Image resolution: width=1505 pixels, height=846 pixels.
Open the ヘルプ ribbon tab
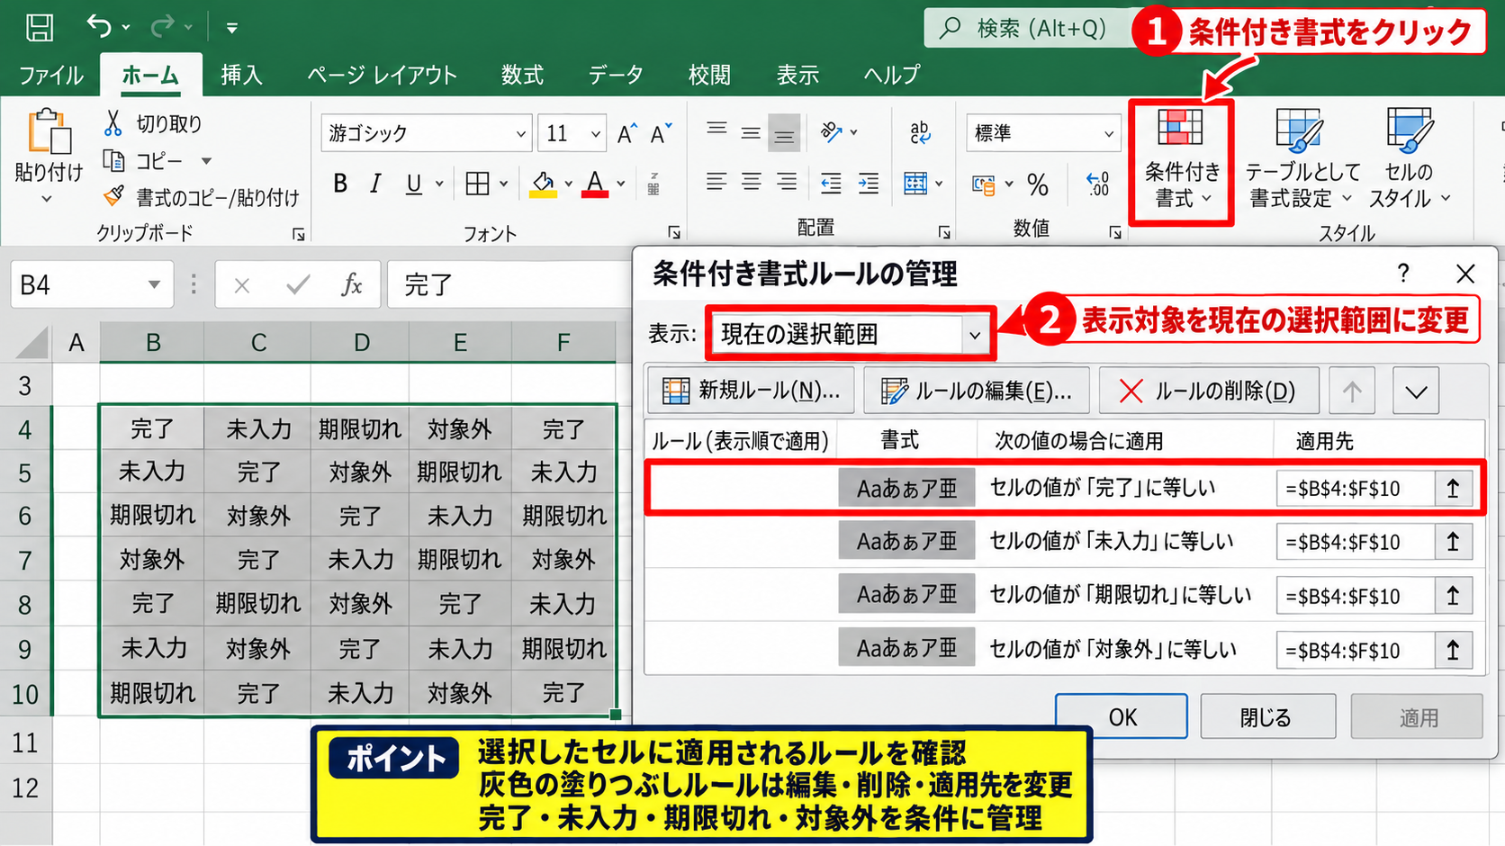pyautogui.click(x=891, y=75)
